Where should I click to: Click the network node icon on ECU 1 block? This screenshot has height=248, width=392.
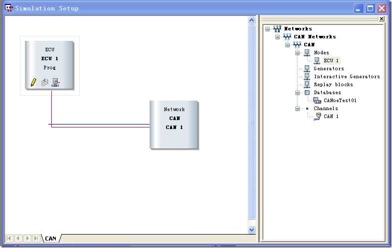(x=55, y=82)
